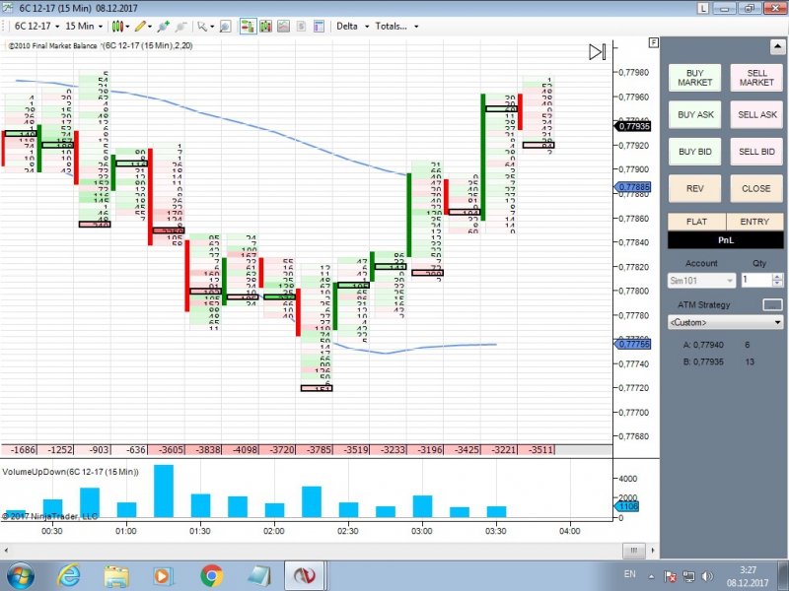Open the Strategies line chart icon

click(x=284, y=27)
